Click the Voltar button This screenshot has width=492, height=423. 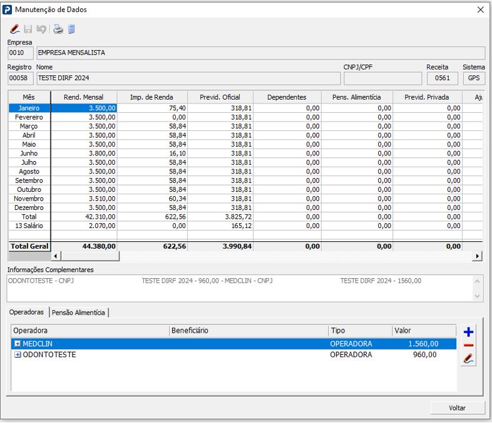[457, 408]
